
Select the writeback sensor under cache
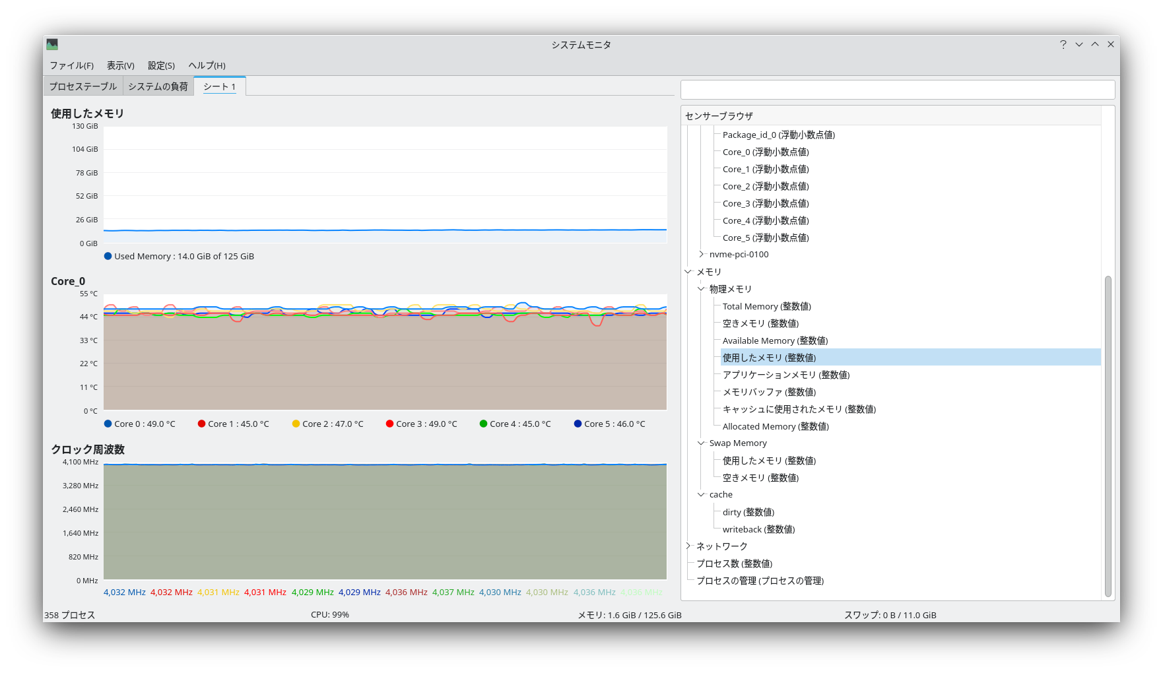pos(758,529)
